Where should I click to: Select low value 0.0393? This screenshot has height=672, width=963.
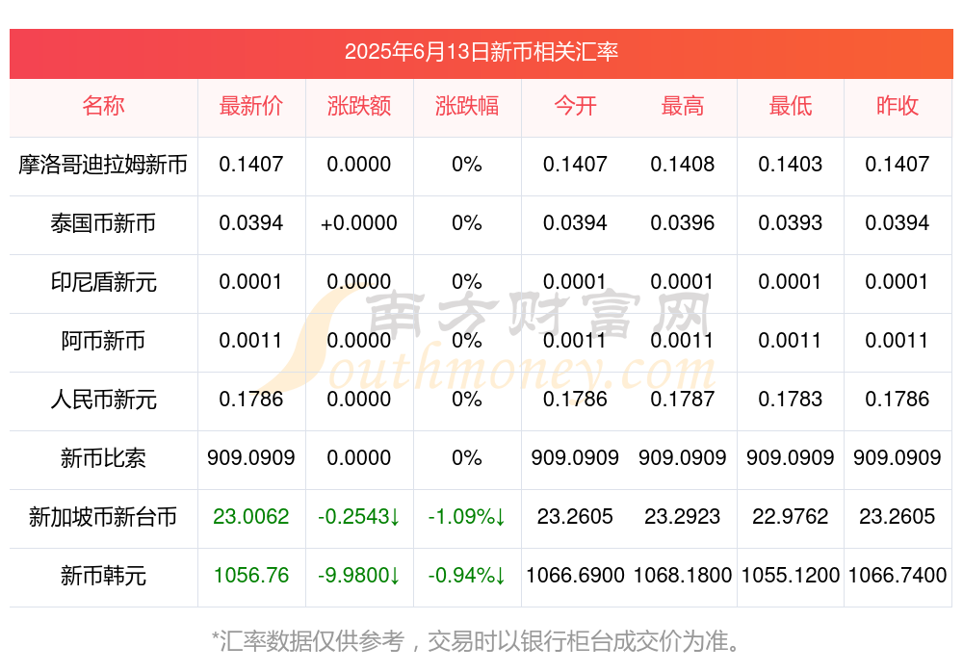click(791, 223)
